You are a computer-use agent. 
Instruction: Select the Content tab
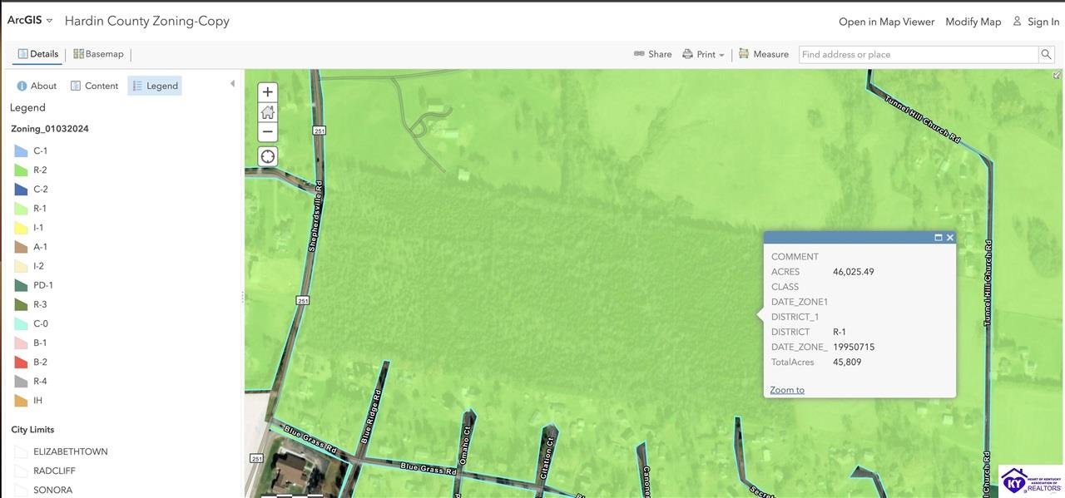94,86
